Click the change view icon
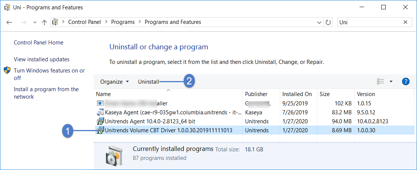This screenshot has height=170, width=417. (x=380, y=81)
